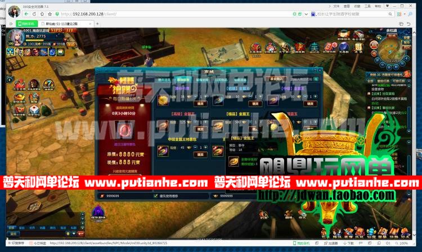Switch to 裝備坐騎 shop tab
This screenshot has height=252, width=422.
coord(202,80)
